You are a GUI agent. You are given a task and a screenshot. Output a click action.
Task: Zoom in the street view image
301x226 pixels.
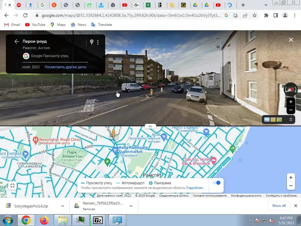point(291,102)
